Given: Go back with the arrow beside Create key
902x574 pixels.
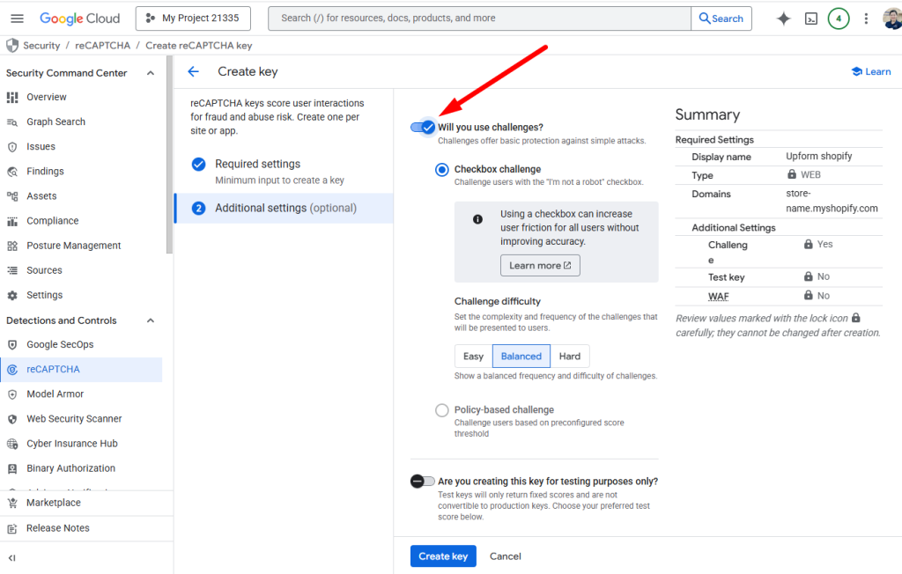Looking at the screenshot, I should pyautogui.click(x=193, y=71).
